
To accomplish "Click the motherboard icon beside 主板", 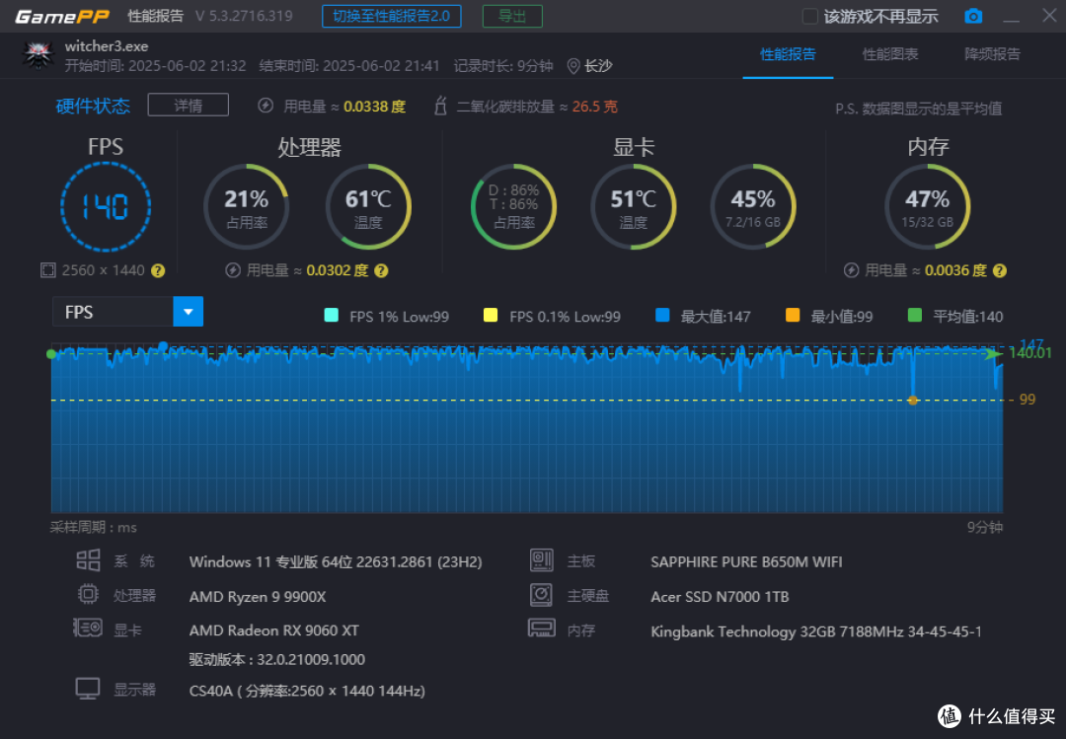I will 541,560.
